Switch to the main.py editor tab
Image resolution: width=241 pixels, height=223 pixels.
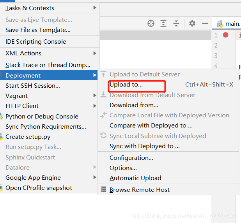[x=227, y=24]
